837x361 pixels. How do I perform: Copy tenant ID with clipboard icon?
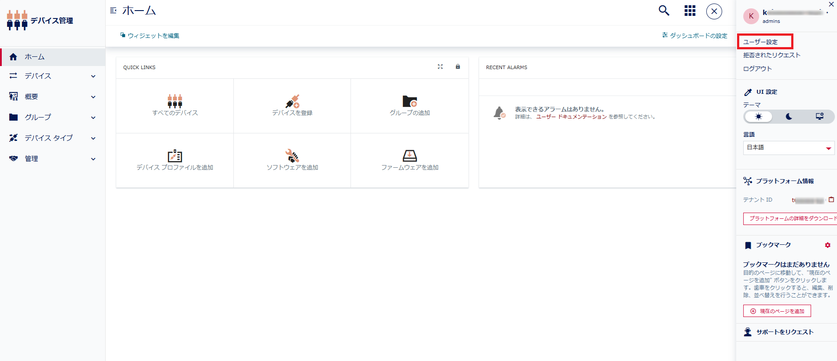point(831,200)
